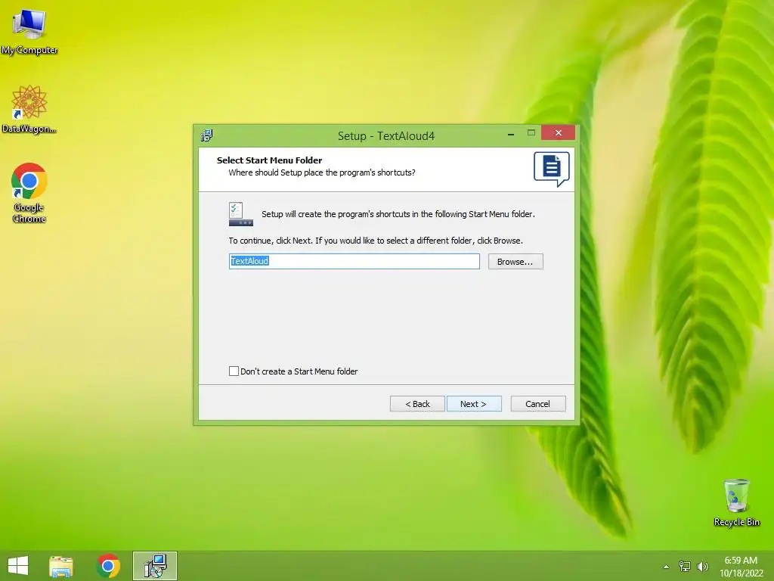The height and width of the screenshot is (581, 774).
Task: Tick Don't create a Start Menu folder
Action: click(234, 371)
